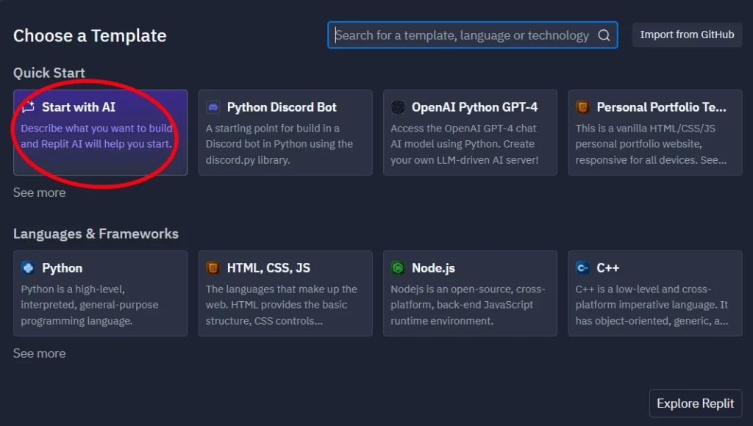The width and height of the screenshot is (753, 426).
Task: Click the C++ language icon
Action: 582,267
